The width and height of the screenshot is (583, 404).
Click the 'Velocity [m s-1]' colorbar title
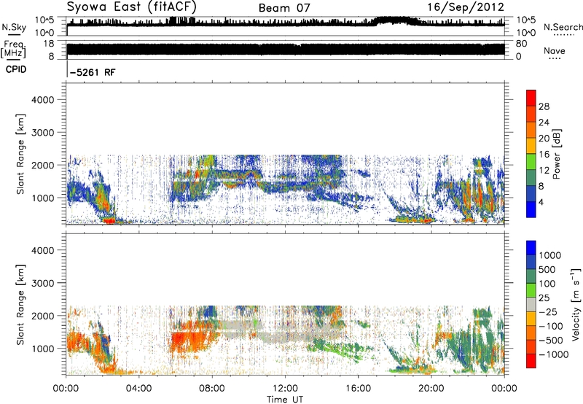(x=575, y=304)
